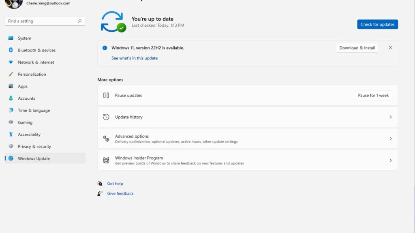Click the Update history row label
This screenshot has width=415, height=233.
pyautogui.click(x=128, y=117)
